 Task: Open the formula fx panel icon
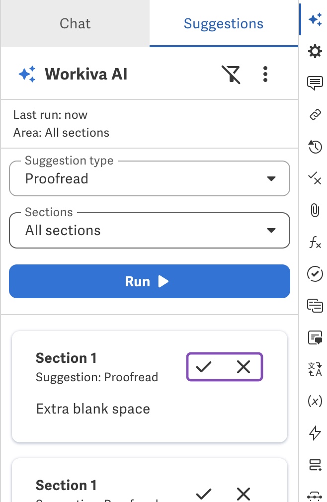point(315,242)
